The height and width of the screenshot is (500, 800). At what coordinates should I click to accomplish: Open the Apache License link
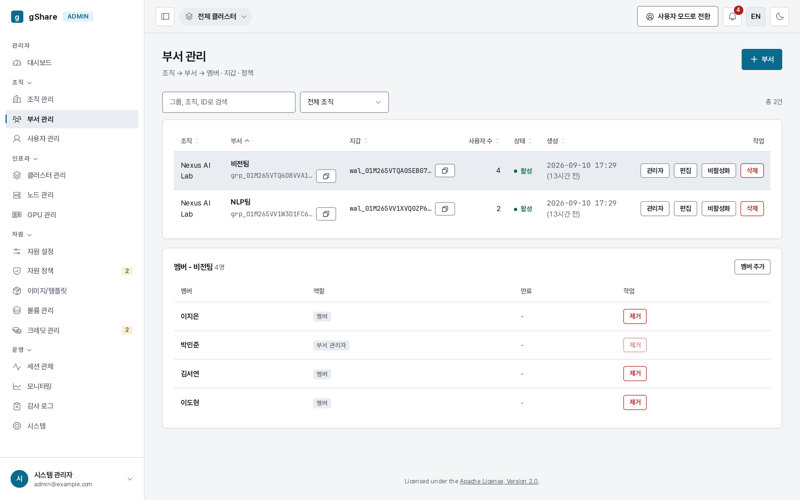[x=499, y=481]
